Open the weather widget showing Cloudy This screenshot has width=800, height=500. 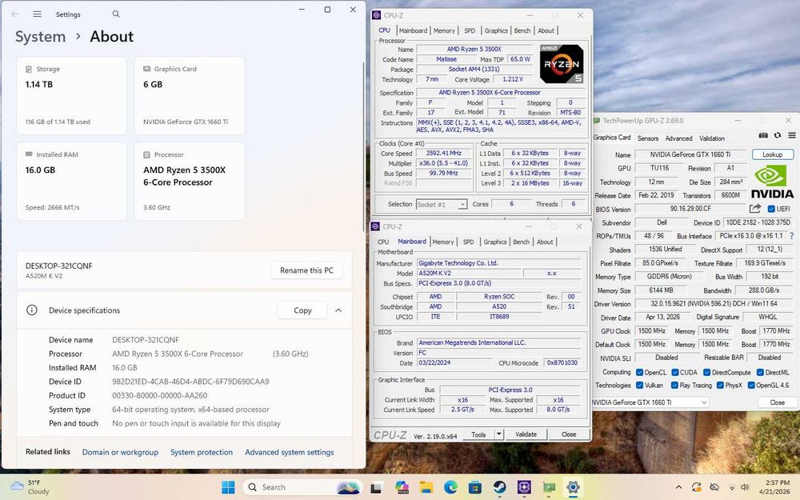pos(30,487)
